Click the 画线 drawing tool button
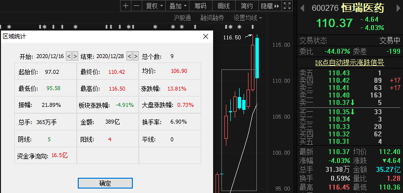This screenshot has height=193, width=403. 223,6
